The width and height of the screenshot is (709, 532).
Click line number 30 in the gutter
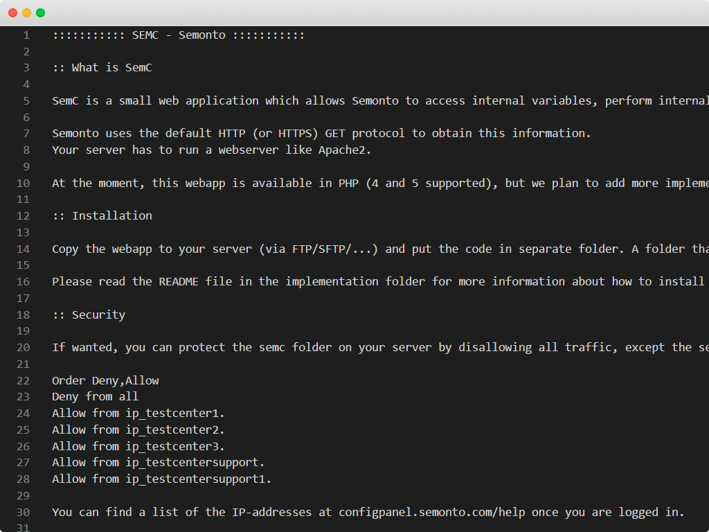coord(24,512)
